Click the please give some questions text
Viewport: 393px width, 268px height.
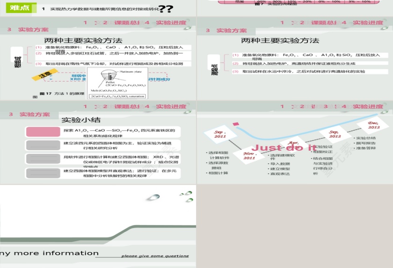(x=155, y=256)
